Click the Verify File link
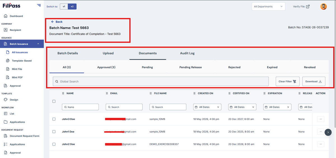336x158 pixels. (x=301, y=6)
